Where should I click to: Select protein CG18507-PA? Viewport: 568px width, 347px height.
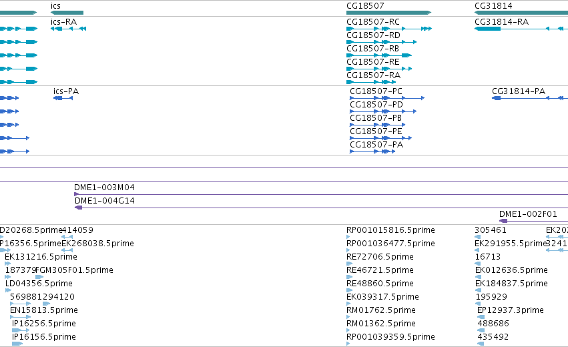376,145
